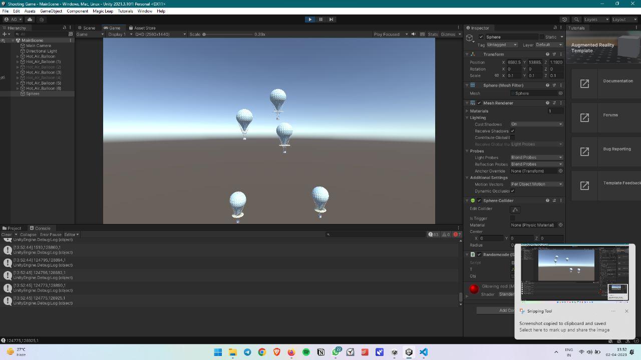Viewport: 641px width, 360px height.
Task: Click the Anchor Override object picker
Action: pos(560,171)
